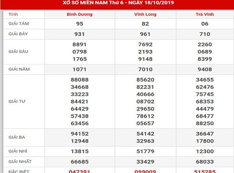
Task: Select the GIẢI NĂM row label
Action: click(x=19, y=69)
